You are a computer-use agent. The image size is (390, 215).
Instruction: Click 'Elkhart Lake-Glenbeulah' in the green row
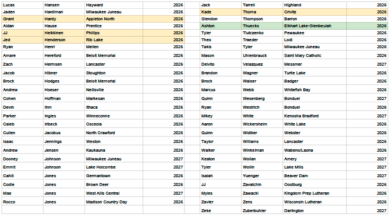point(315,26)
